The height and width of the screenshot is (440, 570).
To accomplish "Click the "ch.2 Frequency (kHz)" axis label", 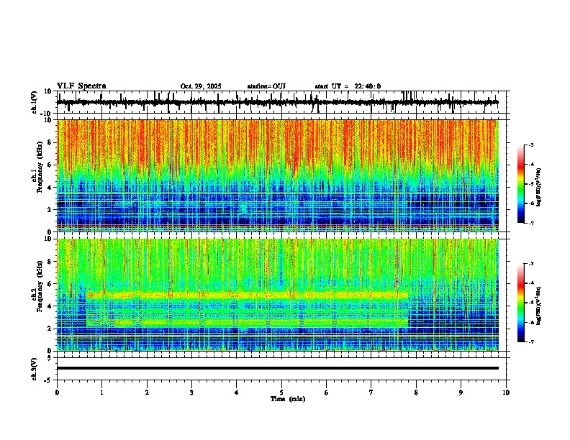I will click(x=37, y=286).
